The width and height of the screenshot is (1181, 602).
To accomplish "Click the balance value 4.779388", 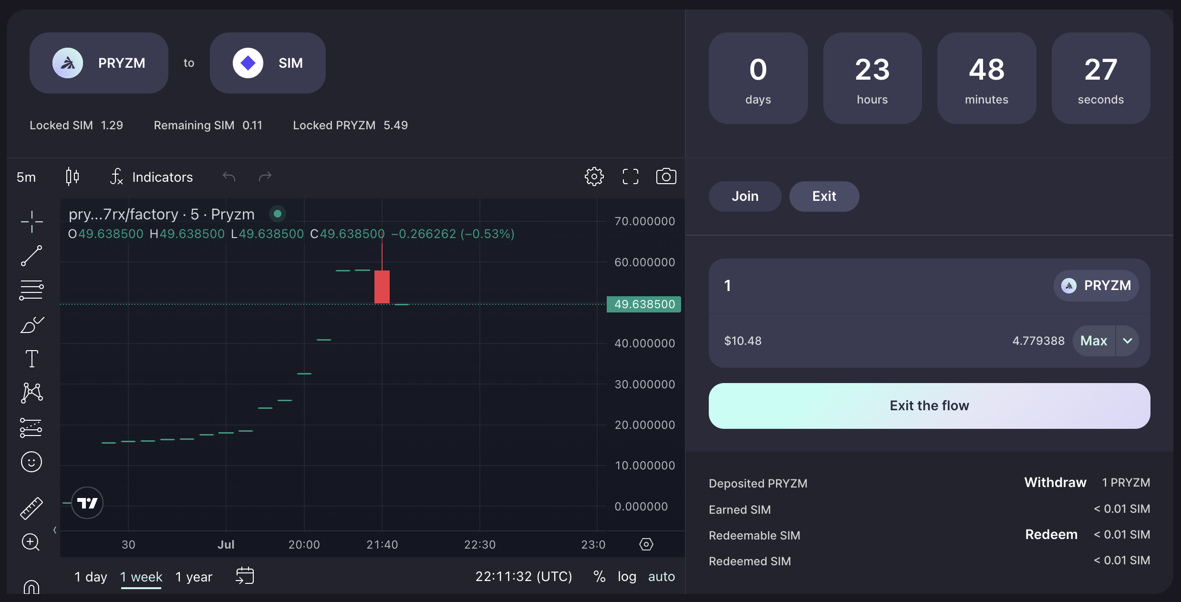I will tap(1038, 341).
